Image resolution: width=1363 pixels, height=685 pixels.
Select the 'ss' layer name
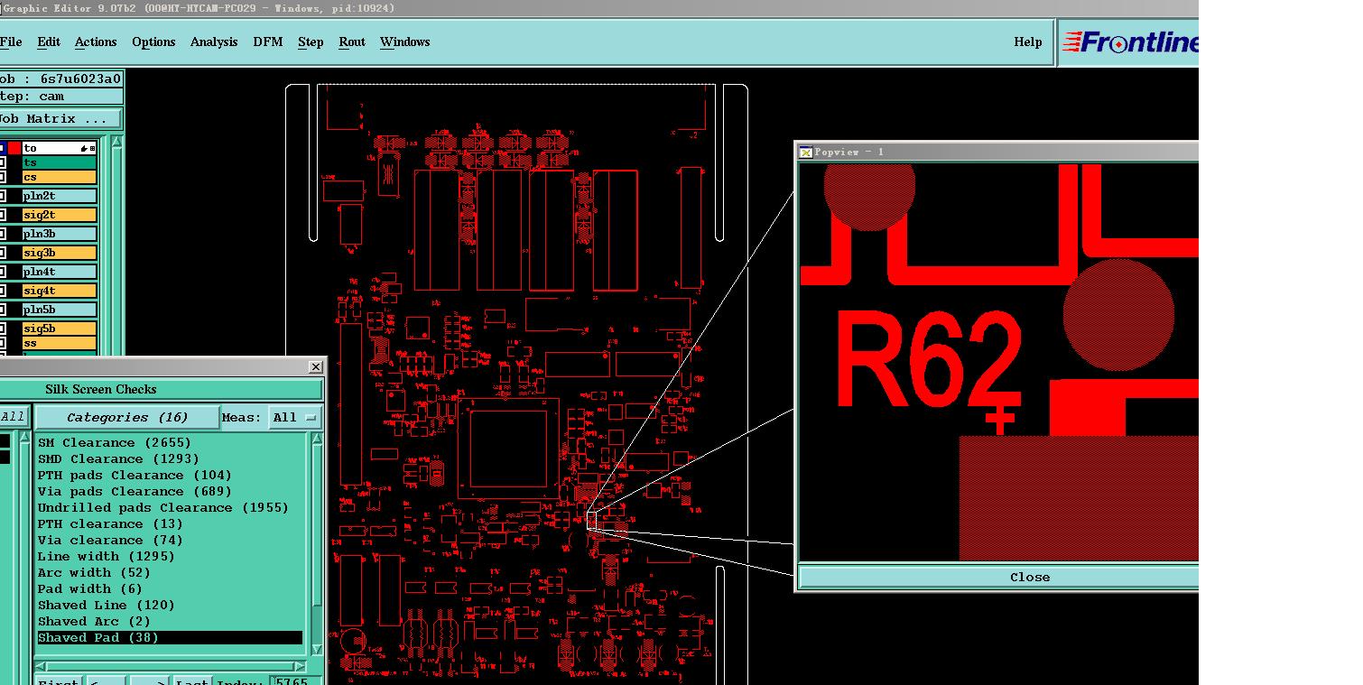(x=60, y=343)
